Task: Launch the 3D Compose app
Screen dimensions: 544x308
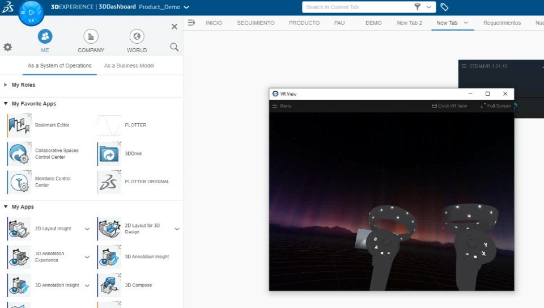Action: click(109, 285)
